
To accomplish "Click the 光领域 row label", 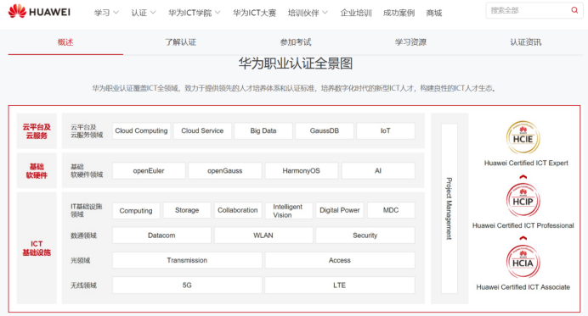I will pos(81,260).
